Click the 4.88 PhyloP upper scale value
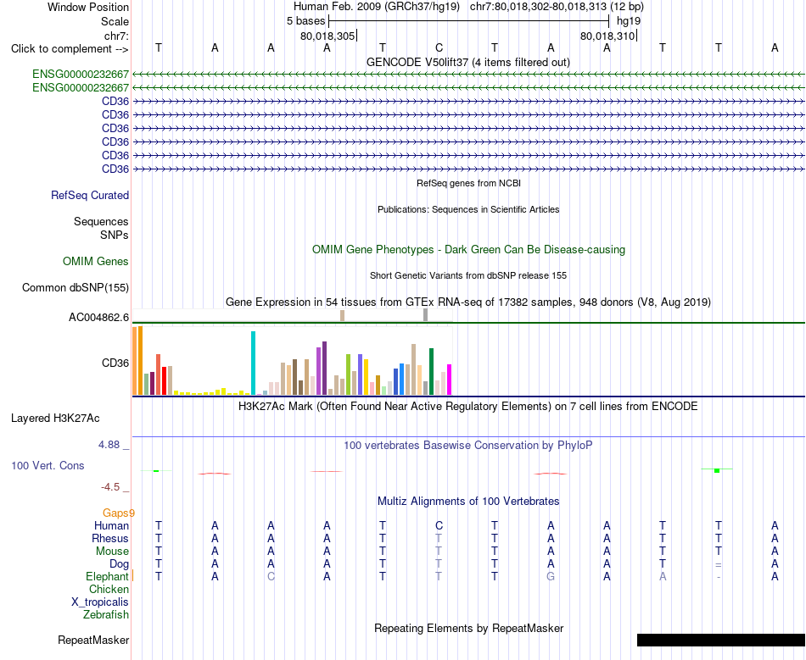This screenshot has width=806, height=660. tap(109, 445)
